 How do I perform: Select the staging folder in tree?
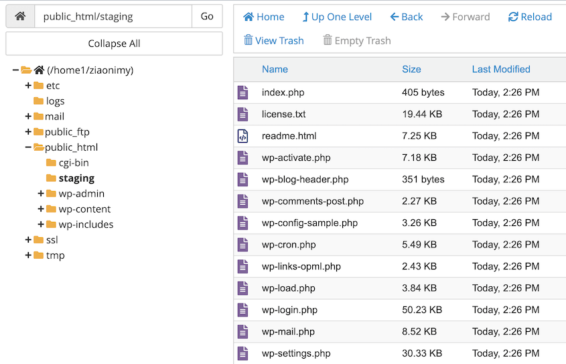[76, 178]
